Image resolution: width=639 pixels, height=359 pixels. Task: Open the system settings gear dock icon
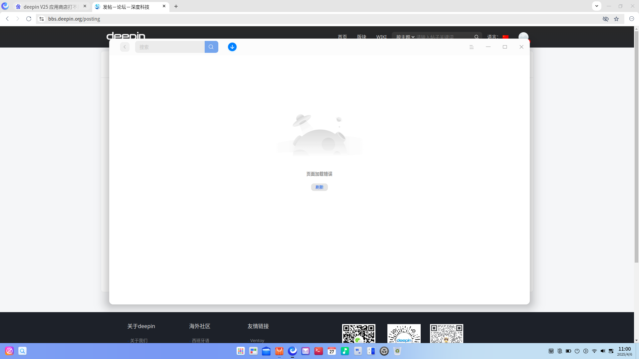point(384,351)
